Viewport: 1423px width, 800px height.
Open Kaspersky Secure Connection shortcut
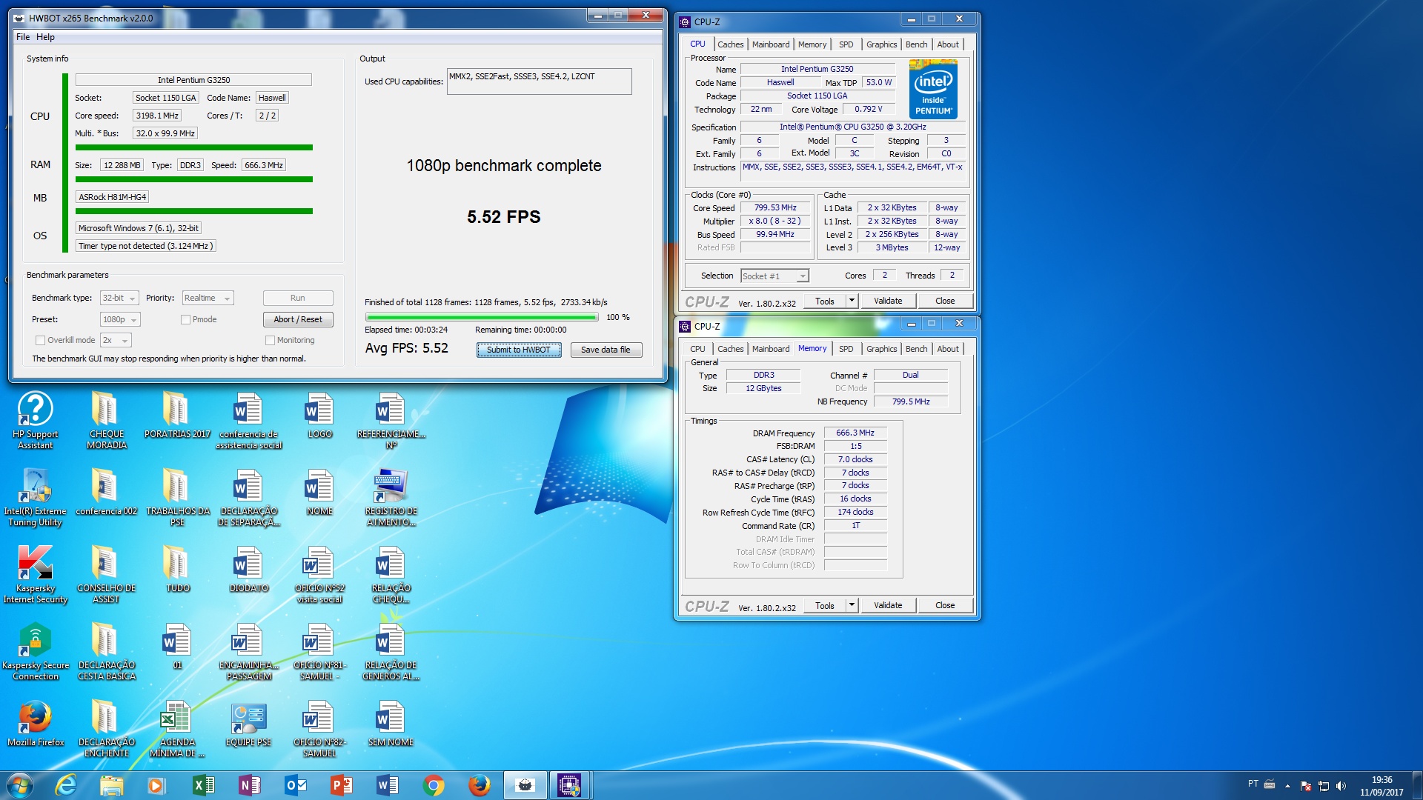click(x=35, y=652)
